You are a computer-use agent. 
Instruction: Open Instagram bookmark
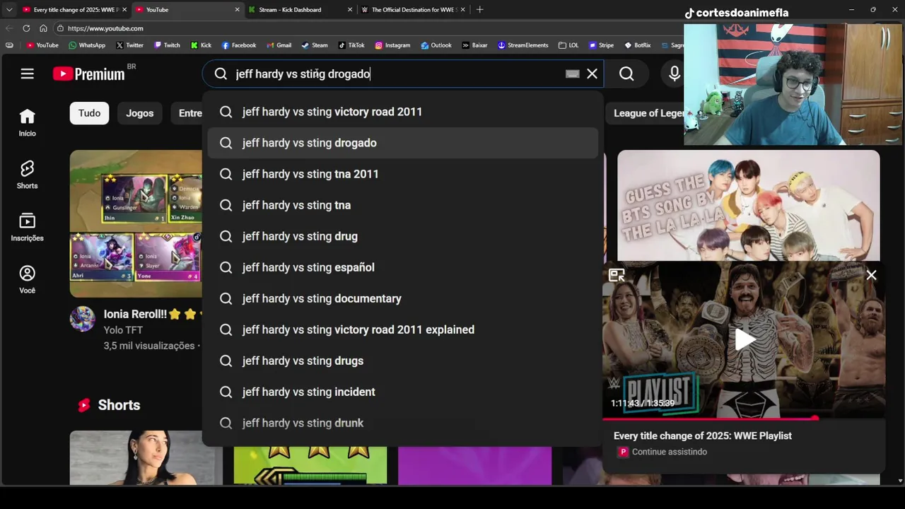(x=392, y=45)
